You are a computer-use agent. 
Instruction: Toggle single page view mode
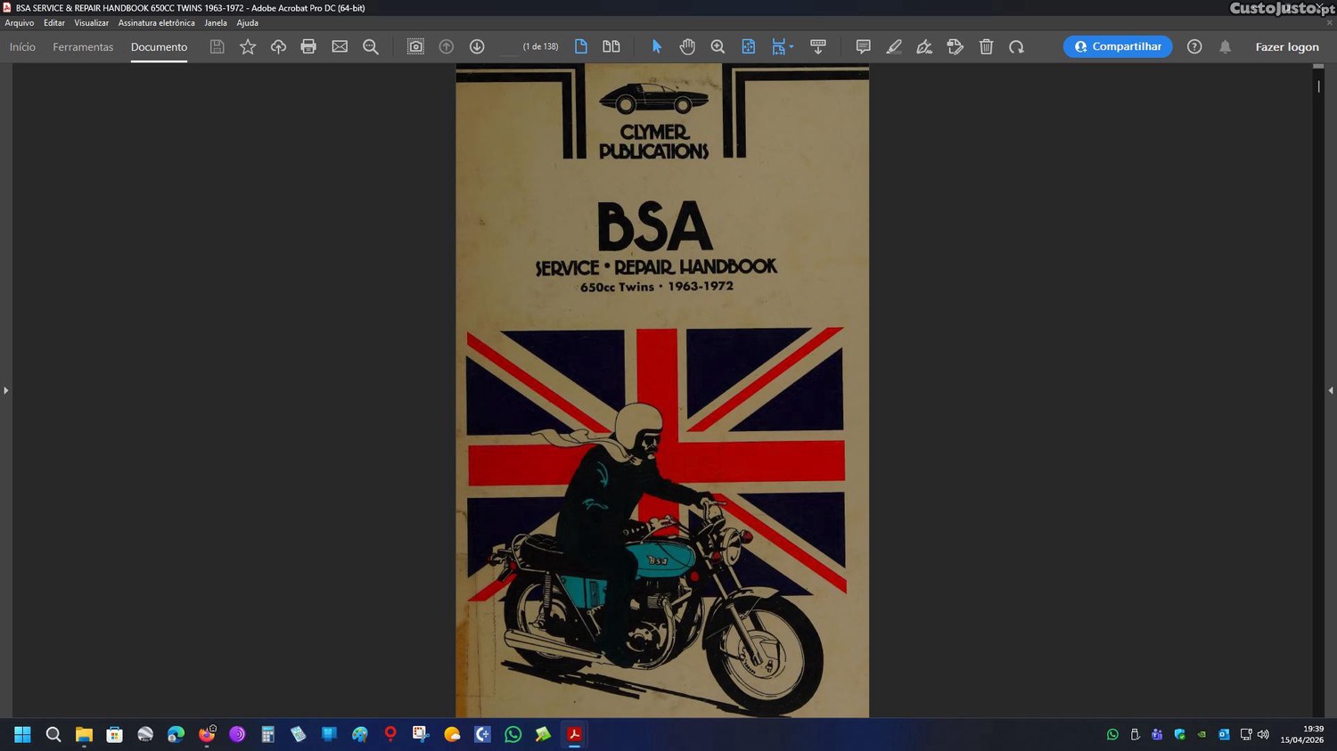click(581, 47)
